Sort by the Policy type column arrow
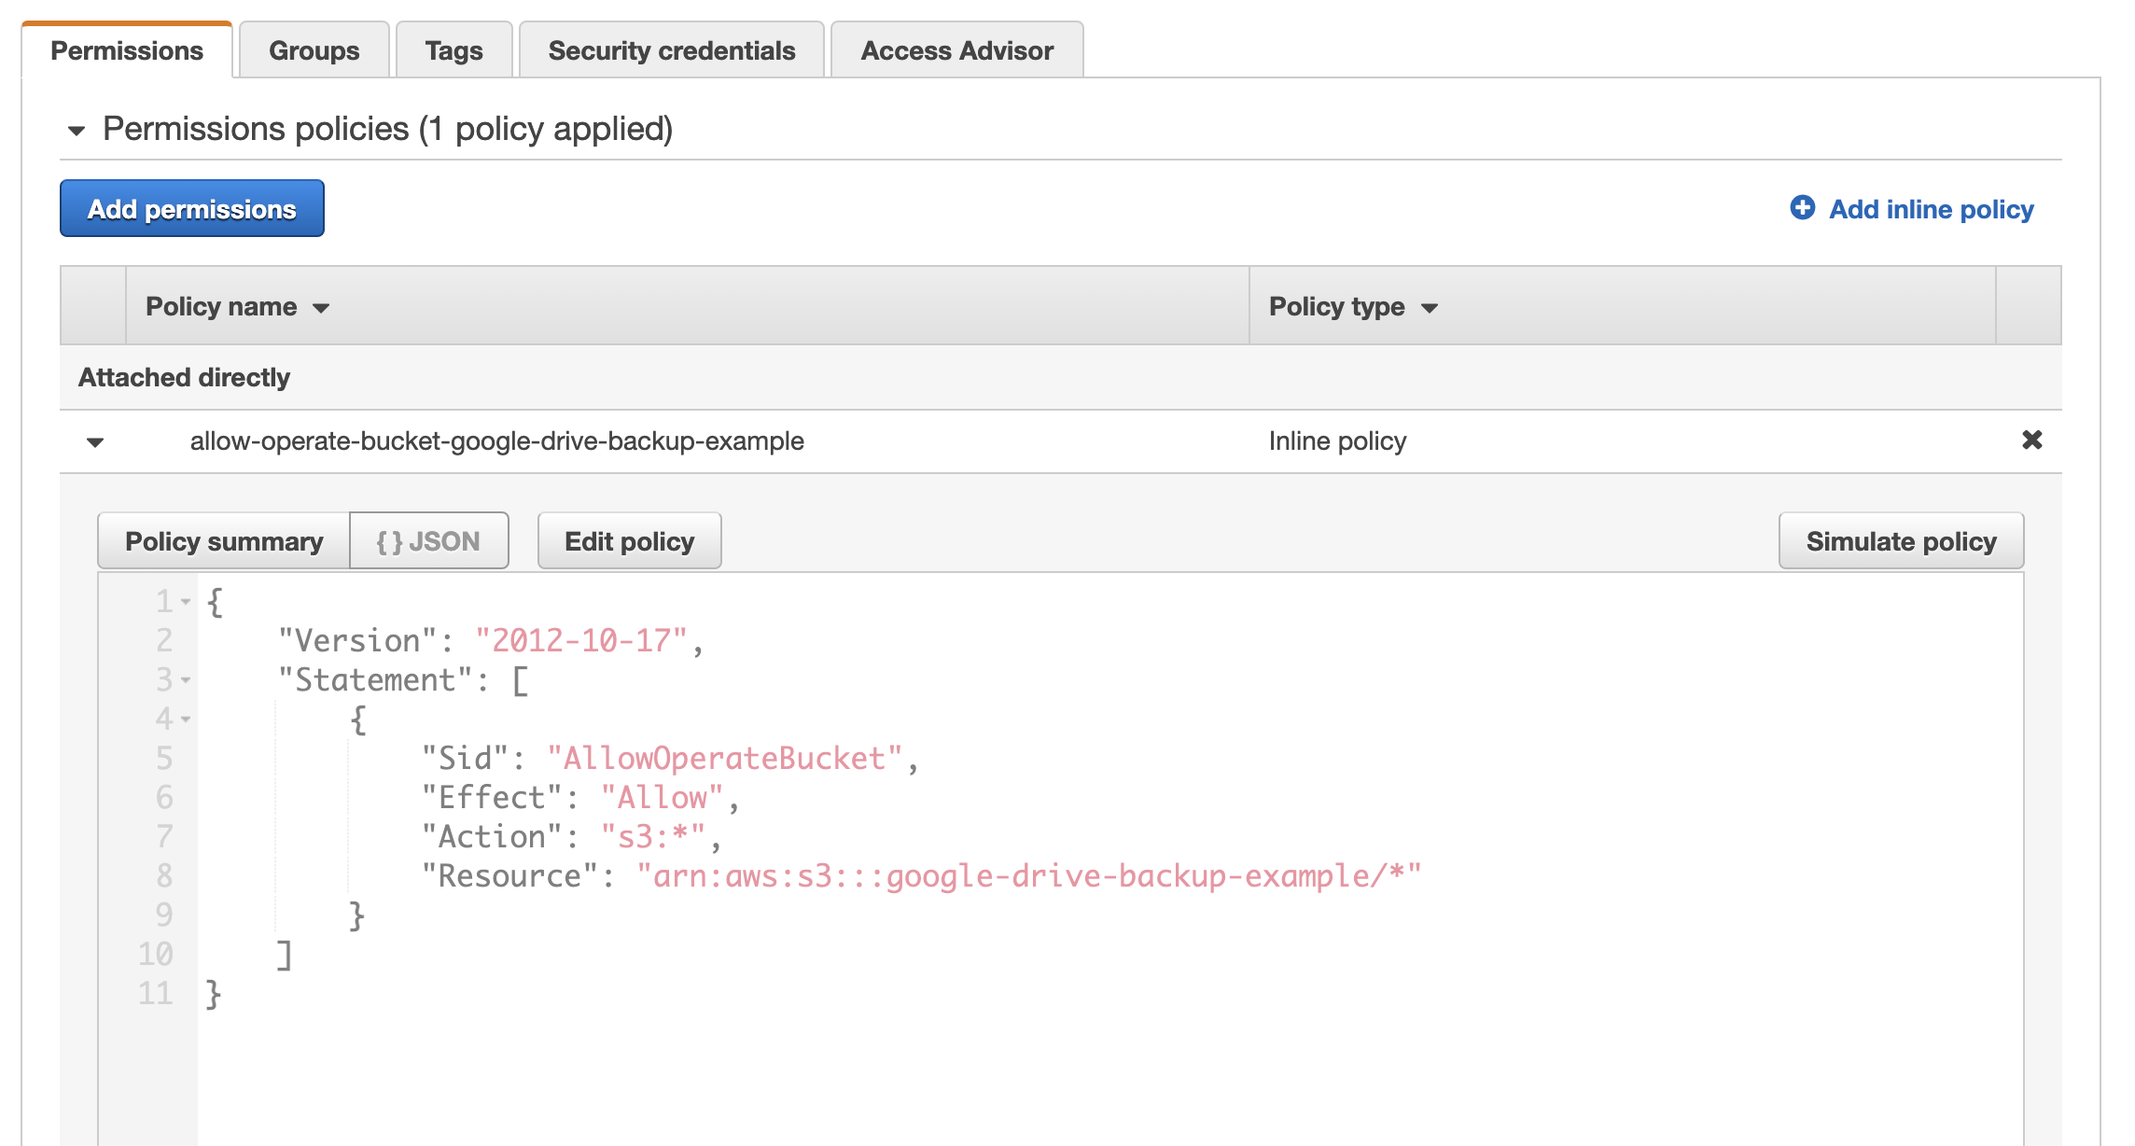 click(x=1429, y=308)
